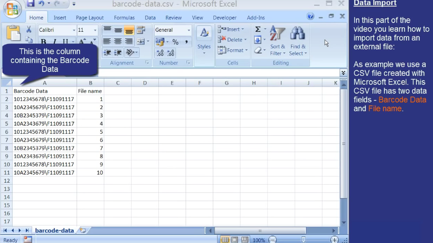Increase decimal places

point(160,53)
